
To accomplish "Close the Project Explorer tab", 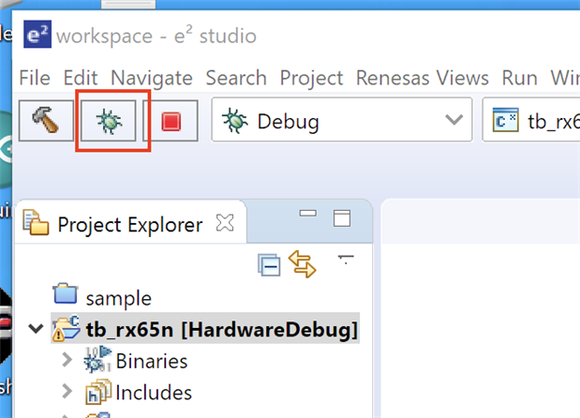I will 225,223.
